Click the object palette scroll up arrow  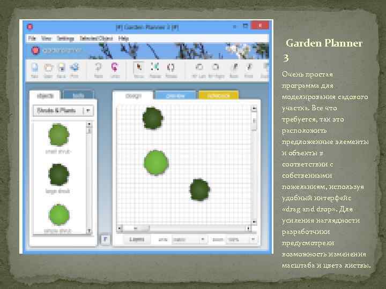pos(89,124)
